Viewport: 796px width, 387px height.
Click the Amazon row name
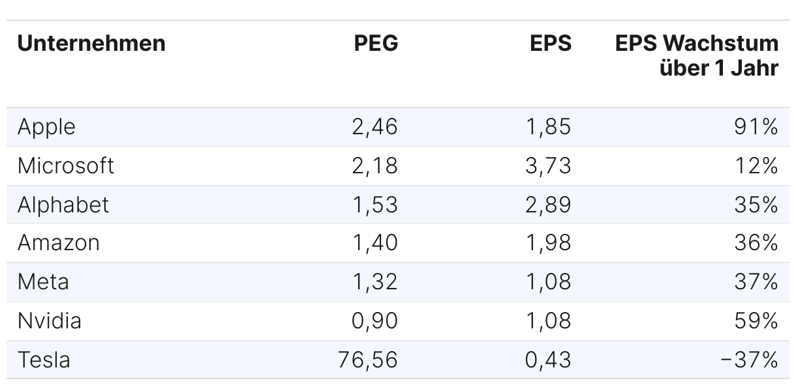(59, 243)
